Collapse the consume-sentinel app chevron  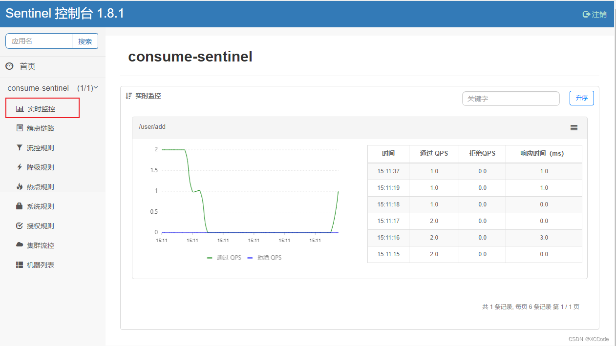[96, 88]
